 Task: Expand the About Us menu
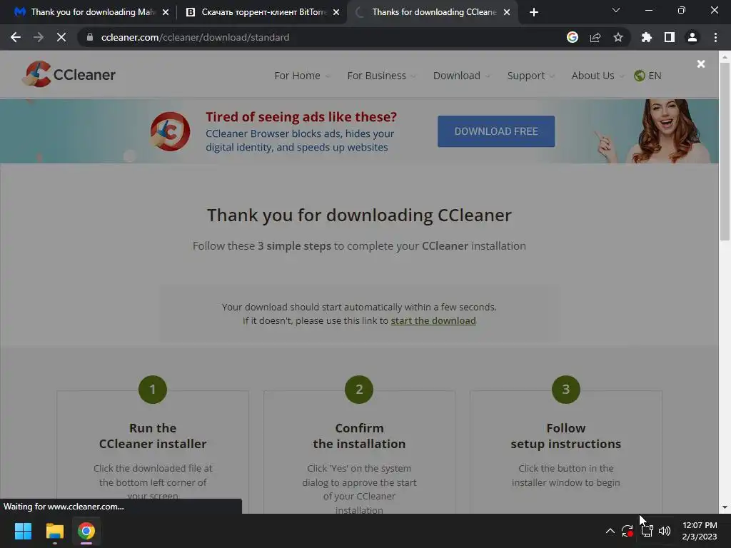pyautogui.click(x=597, y=76)
